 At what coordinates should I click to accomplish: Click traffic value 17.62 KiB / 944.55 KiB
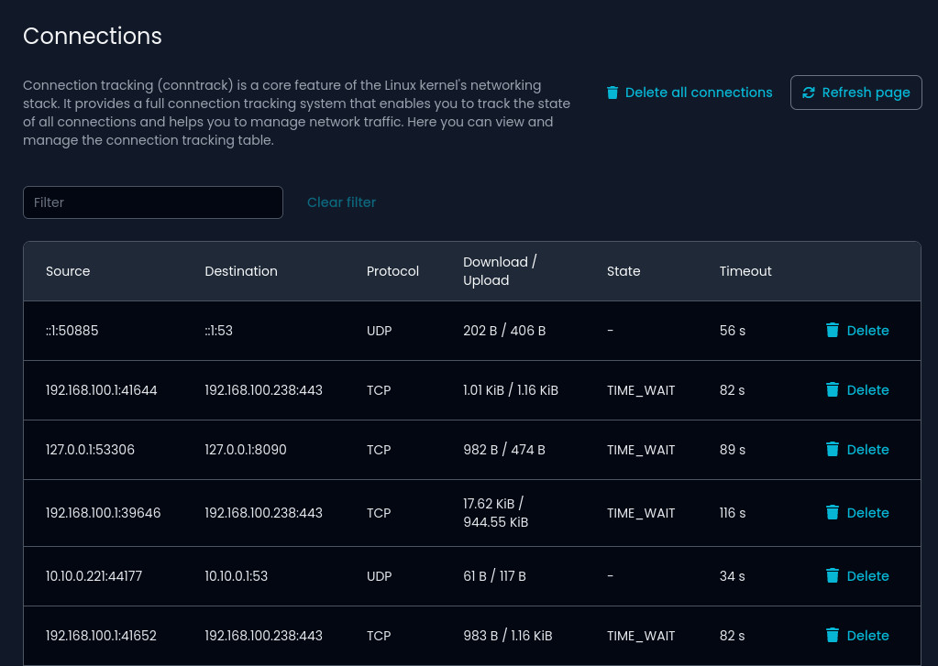point(495,513)
